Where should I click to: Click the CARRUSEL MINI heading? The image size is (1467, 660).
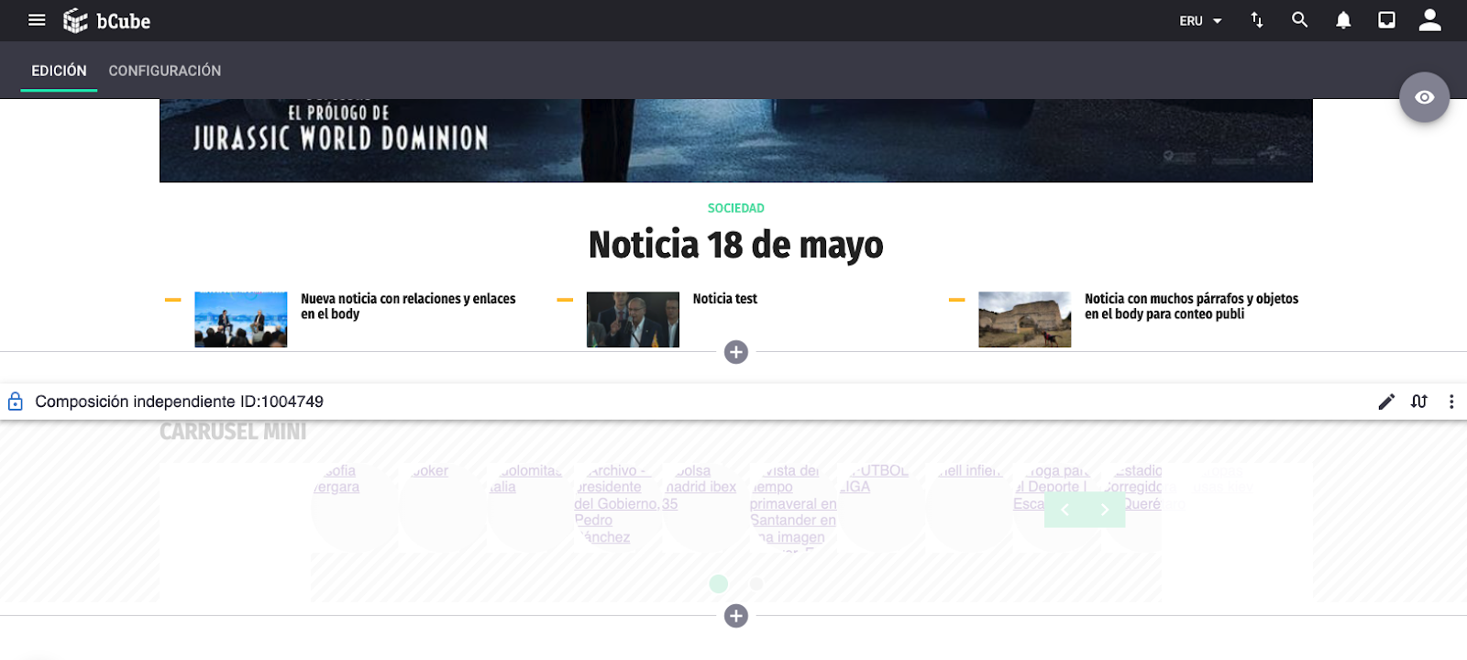coord(233,432)
